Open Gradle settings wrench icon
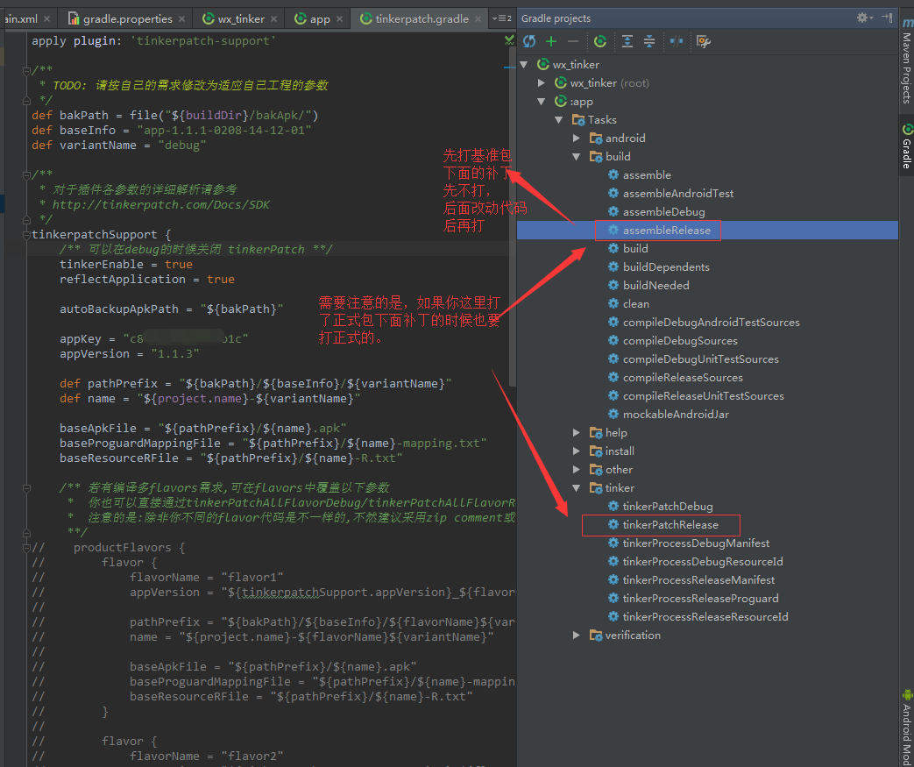914x767 pixels. pyautogui.click(x=704, y=41)
